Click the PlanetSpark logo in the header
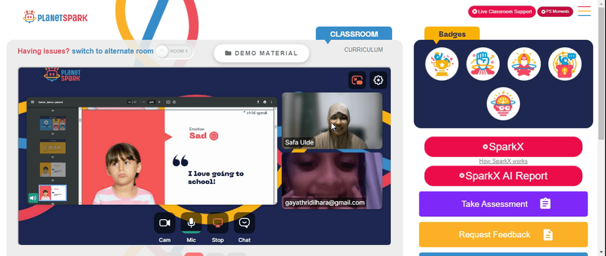 55,17
